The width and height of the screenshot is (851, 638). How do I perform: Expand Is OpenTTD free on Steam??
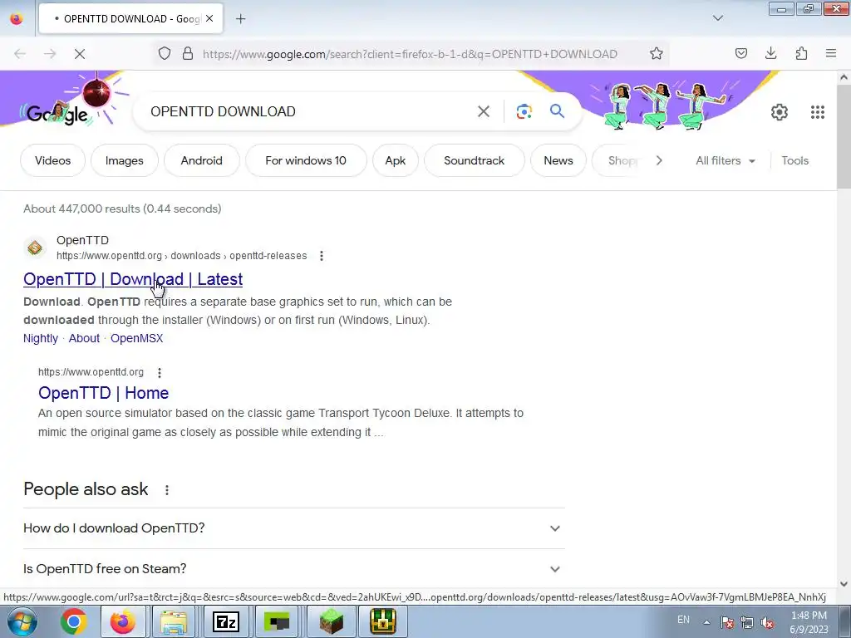pyautogui.click(x=293, y=569)
